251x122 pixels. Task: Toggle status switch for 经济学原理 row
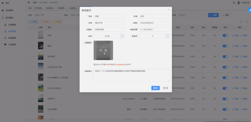(x=225, y=110)
